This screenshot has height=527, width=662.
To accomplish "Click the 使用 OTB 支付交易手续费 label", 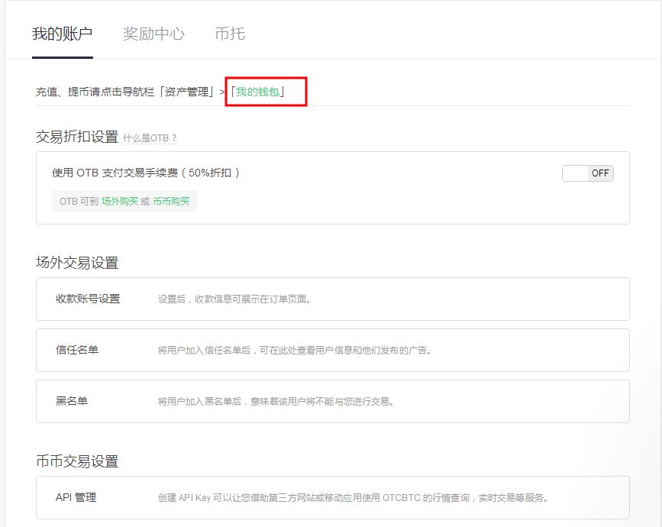I will pyautogui.click(x=146, y=173).
